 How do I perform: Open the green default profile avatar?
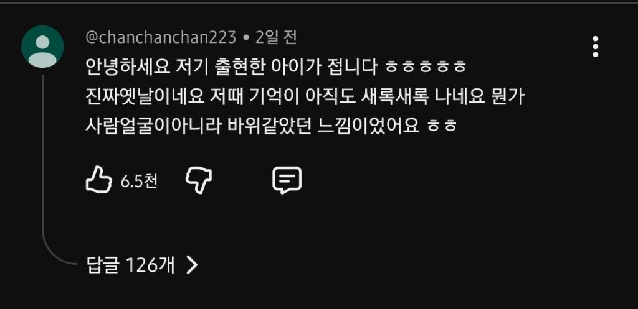click(42, 46)
